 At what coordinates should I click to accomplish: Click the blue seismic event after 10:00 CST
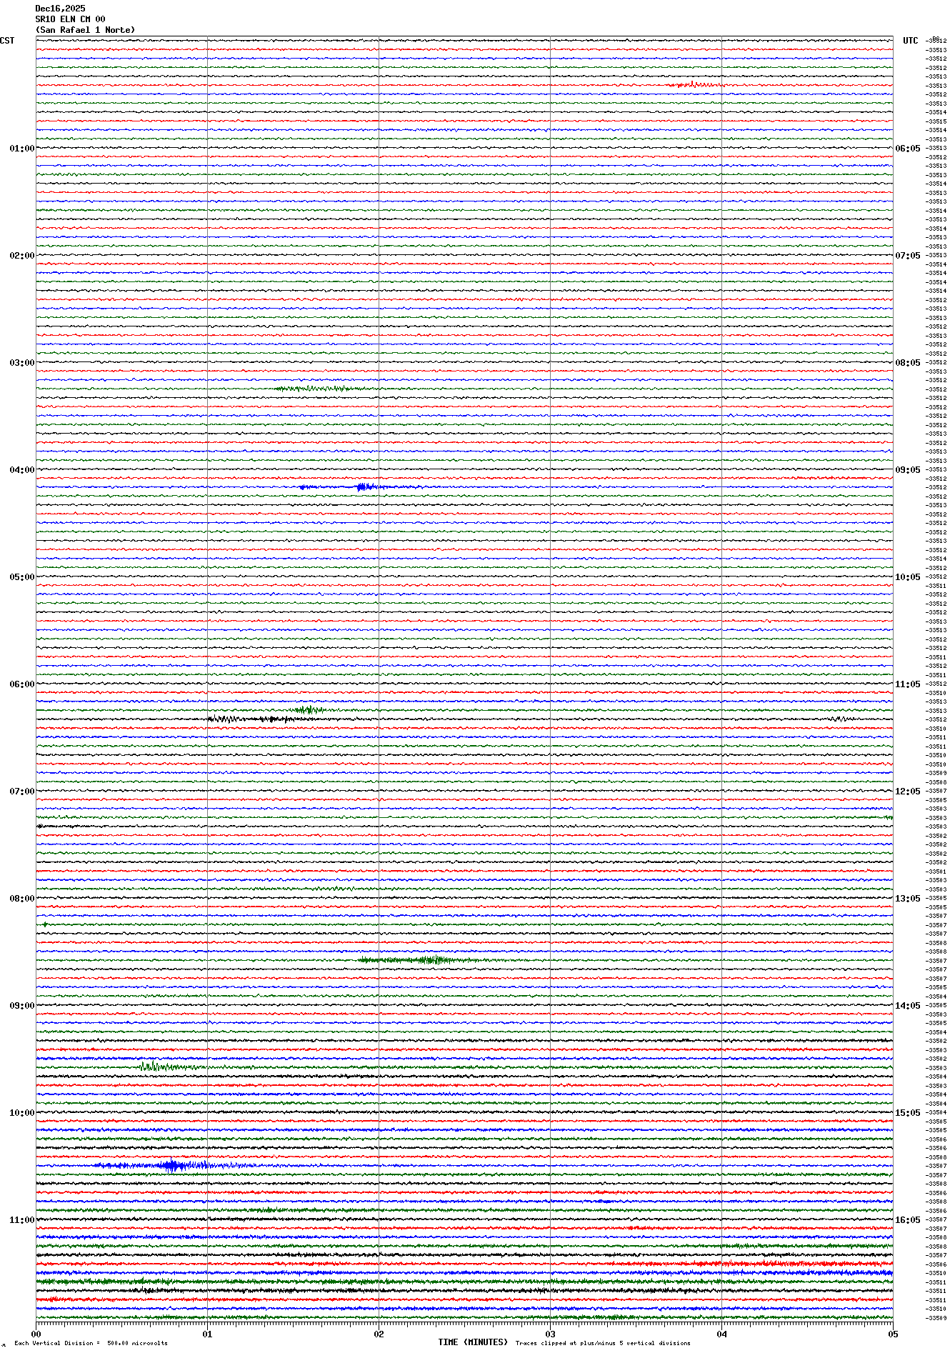pos(170,1166)
